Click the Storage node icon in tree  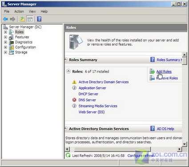(11, 52)
